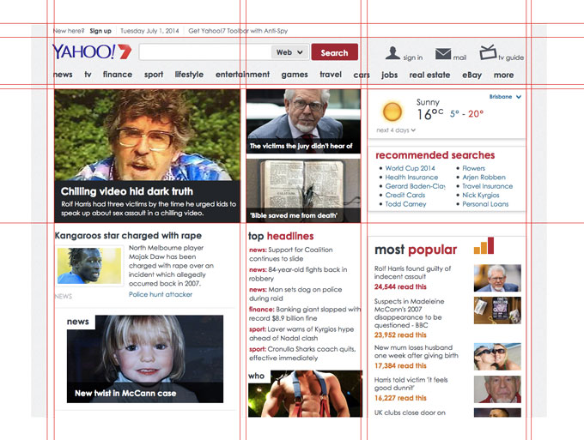Open the 84-year-old fights back headline
This screenshot has height=440, width=584.
tap(298, 274)
